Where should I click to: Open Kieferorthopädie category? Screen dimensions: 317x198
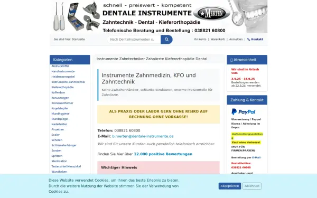click(62, 87)
